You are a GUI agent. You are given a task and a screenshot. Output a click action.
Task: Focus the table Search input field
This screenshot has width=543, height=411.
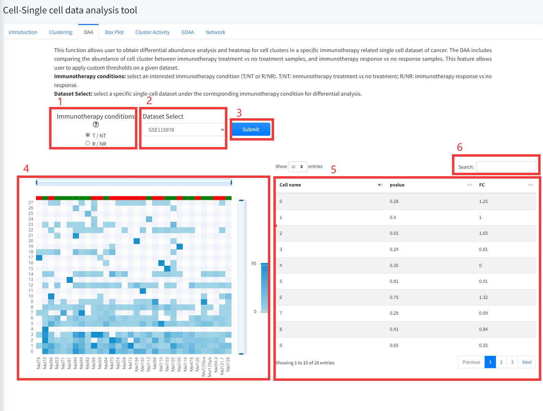[506, 167]
